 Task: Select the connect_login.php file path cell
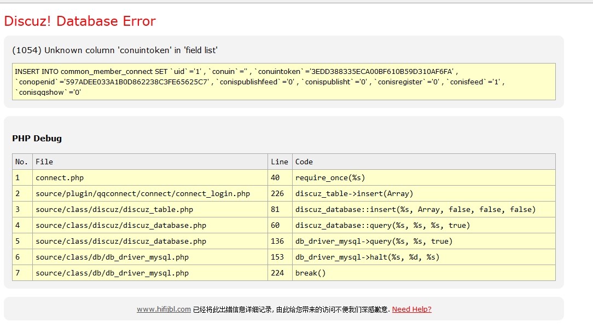[x=143, y=194]
